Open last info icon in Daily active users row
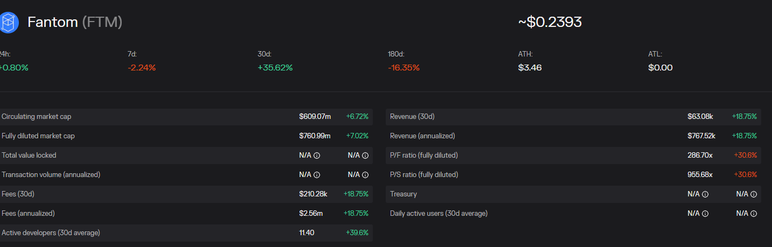 [754, 214]
